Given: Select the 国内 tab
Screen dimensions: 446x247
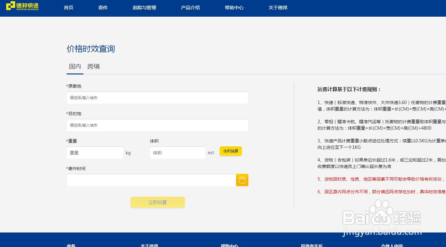Looking at the screenshot, I should pos(74,66).
